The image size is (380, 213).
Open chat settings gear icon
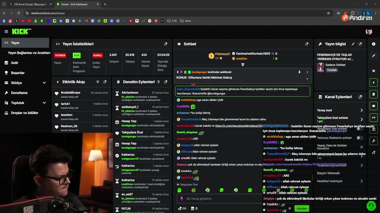(290, 209)
